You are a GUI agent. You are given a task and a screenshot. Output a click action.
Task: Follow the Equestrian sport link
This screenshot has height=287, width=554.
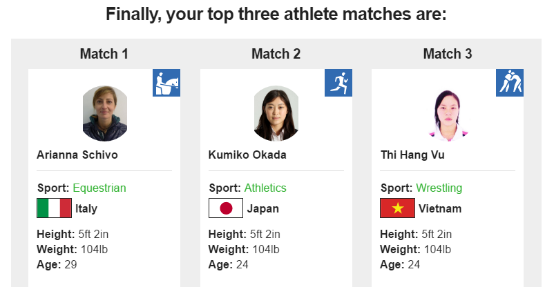(x=99, y=188)
